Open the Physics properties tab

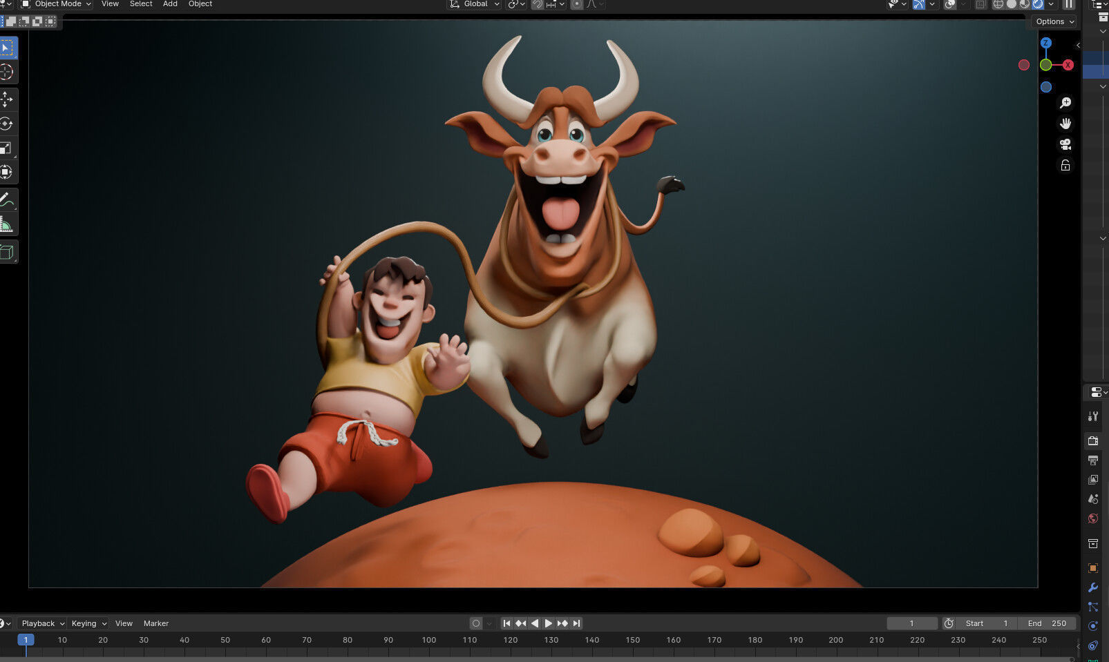click(x=1093, y=626)
